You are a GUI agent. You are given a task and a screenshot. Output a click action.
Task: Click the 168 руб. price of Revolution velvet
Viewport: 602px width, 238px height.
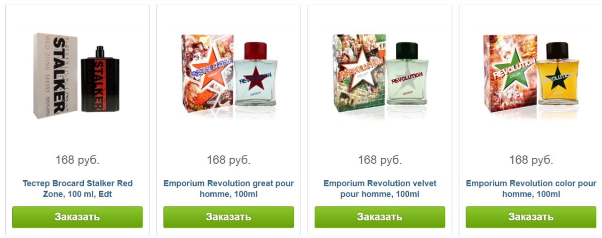pos(380,160)
